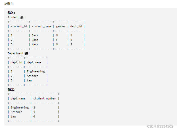Screen dimensions: 177x130
Task: Select the "Student 表:" caption text
Action: click(x=16, y=17)
